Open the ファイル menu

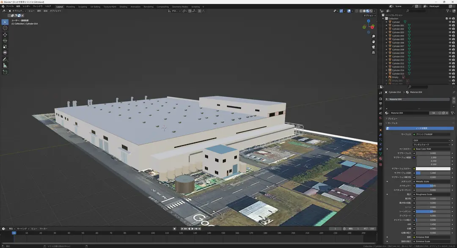click(10, 6)
